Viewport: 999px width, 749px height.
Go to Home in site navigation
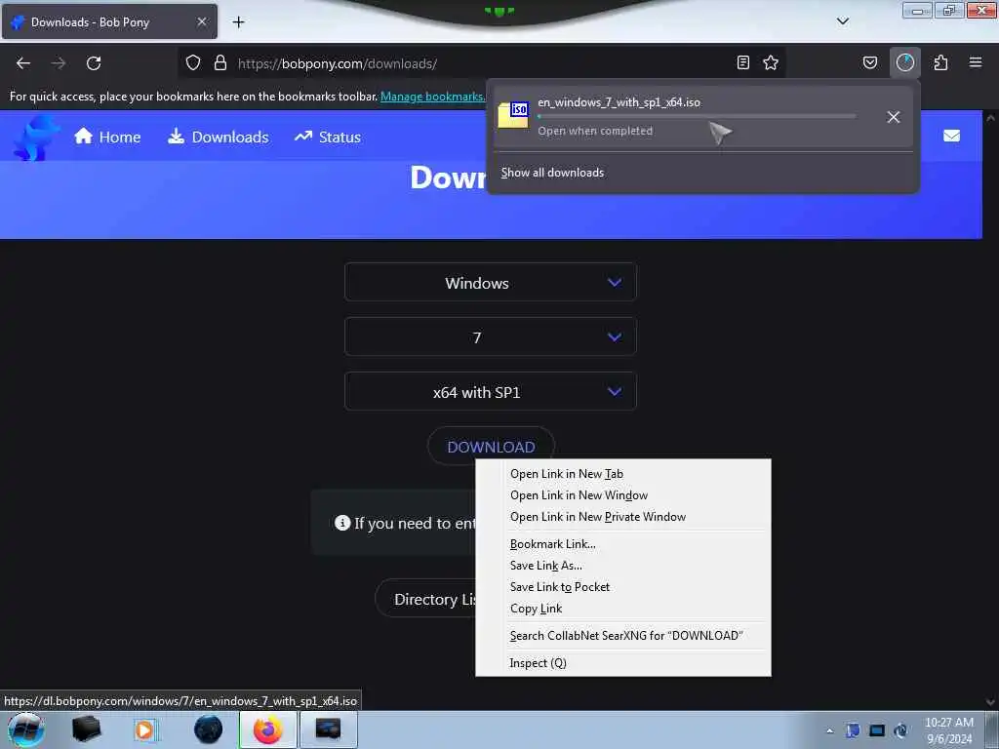(x=107, y=137)
